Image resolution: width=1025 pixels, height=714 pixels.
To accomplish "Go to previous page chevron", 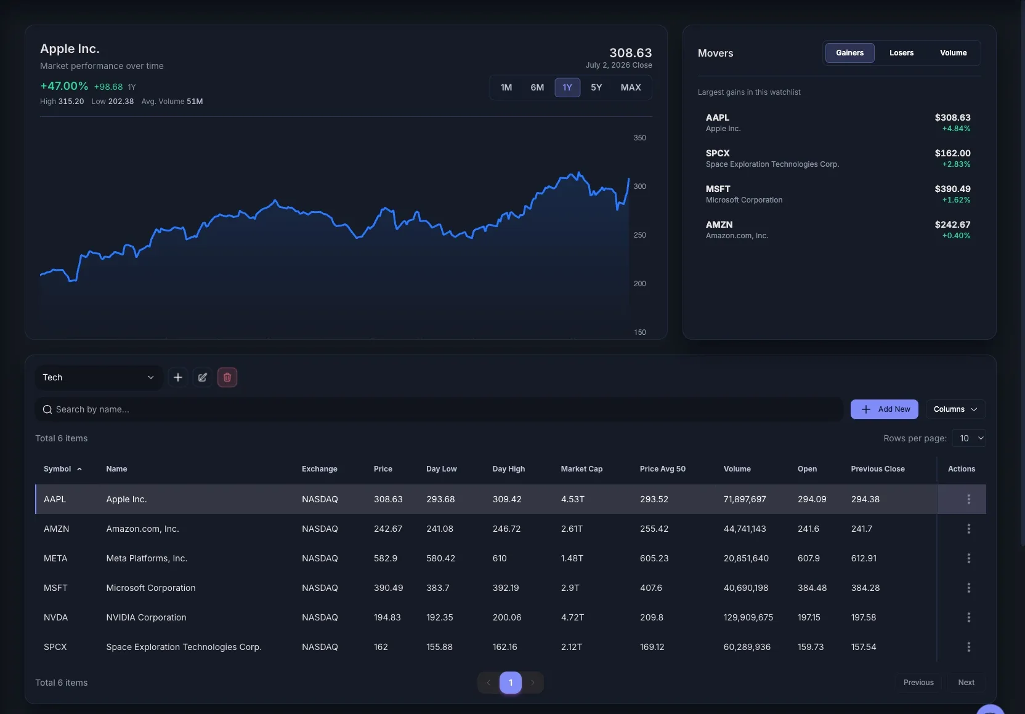I will (x=488, y=683).
